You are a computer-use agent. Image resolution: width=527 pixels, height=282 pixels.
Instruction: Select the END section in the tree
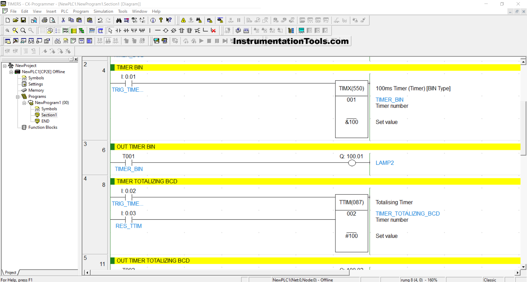tap(45, 121)
